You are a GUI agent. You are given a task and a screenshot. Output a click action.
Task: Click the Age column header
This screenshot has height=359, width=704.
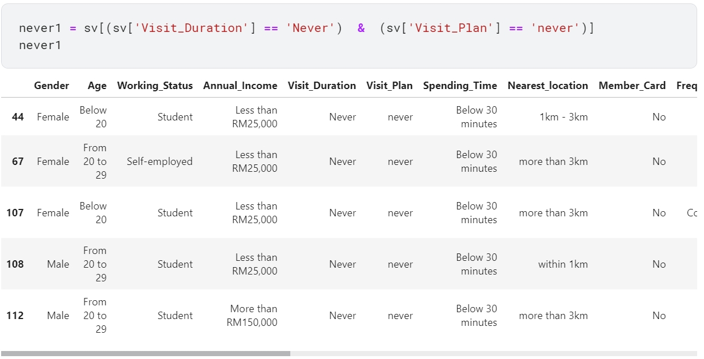[x=97, y=86]
